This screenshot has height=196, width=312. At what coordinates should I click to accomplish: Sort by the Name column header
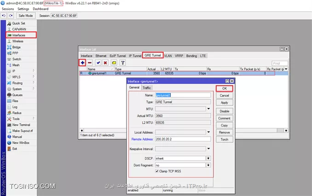coord(100,69)
